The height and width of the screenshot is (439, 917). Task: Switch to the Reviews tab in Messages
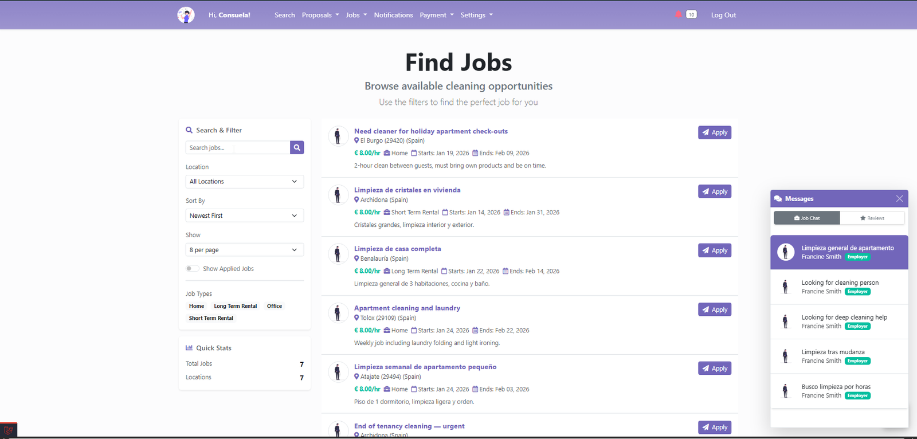click(872, 218)
